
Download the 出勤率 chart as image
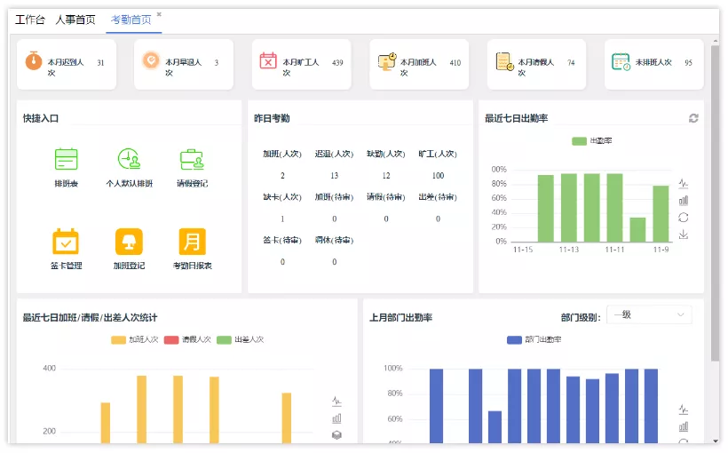coord(684,234)
